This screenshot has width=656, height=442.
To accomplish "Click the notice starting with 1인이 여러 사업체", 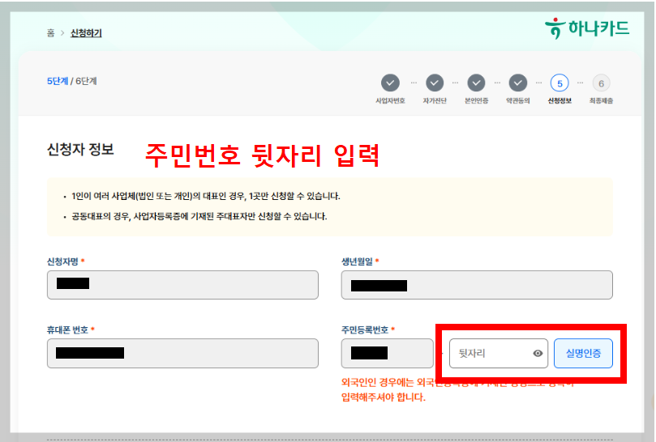I will tap(206, 196).
